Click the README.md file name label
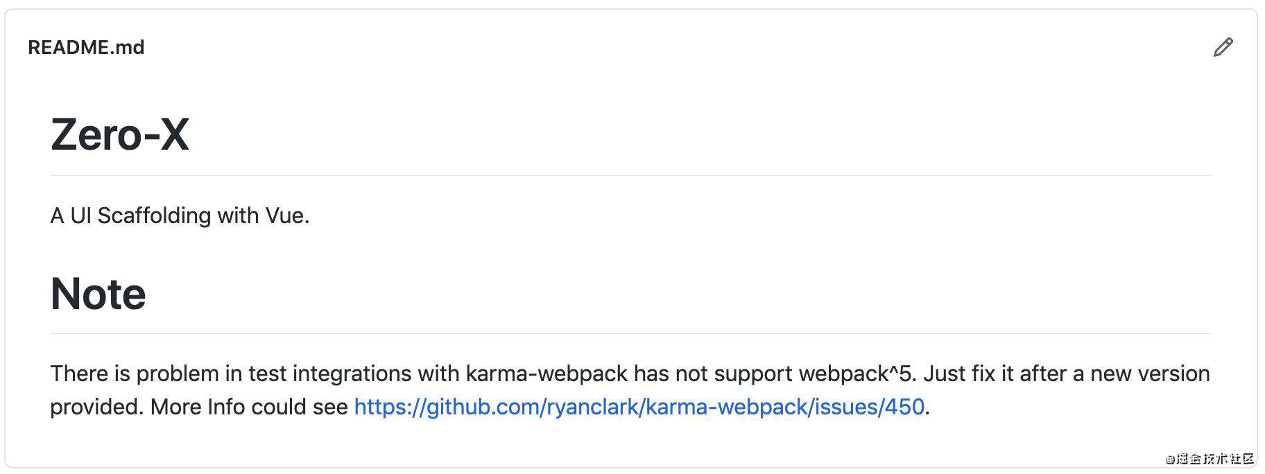Screen dimensions: 1265x474 pyautogui.click(x=86, y=47)
